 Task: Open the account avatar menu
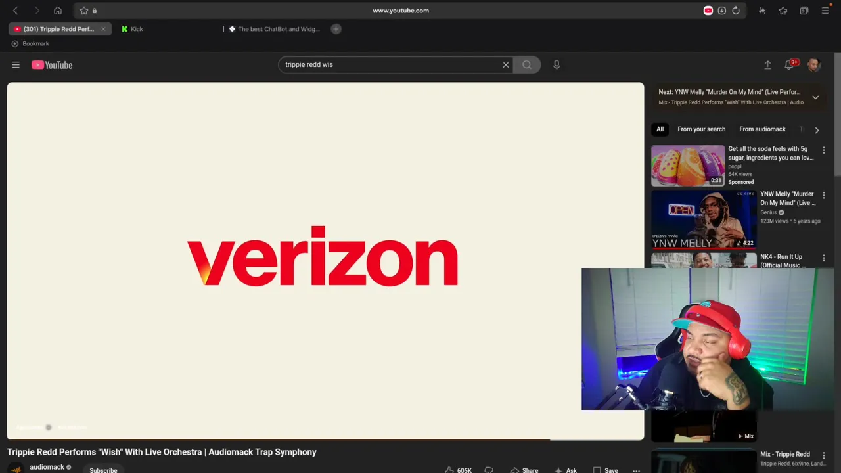814,64
